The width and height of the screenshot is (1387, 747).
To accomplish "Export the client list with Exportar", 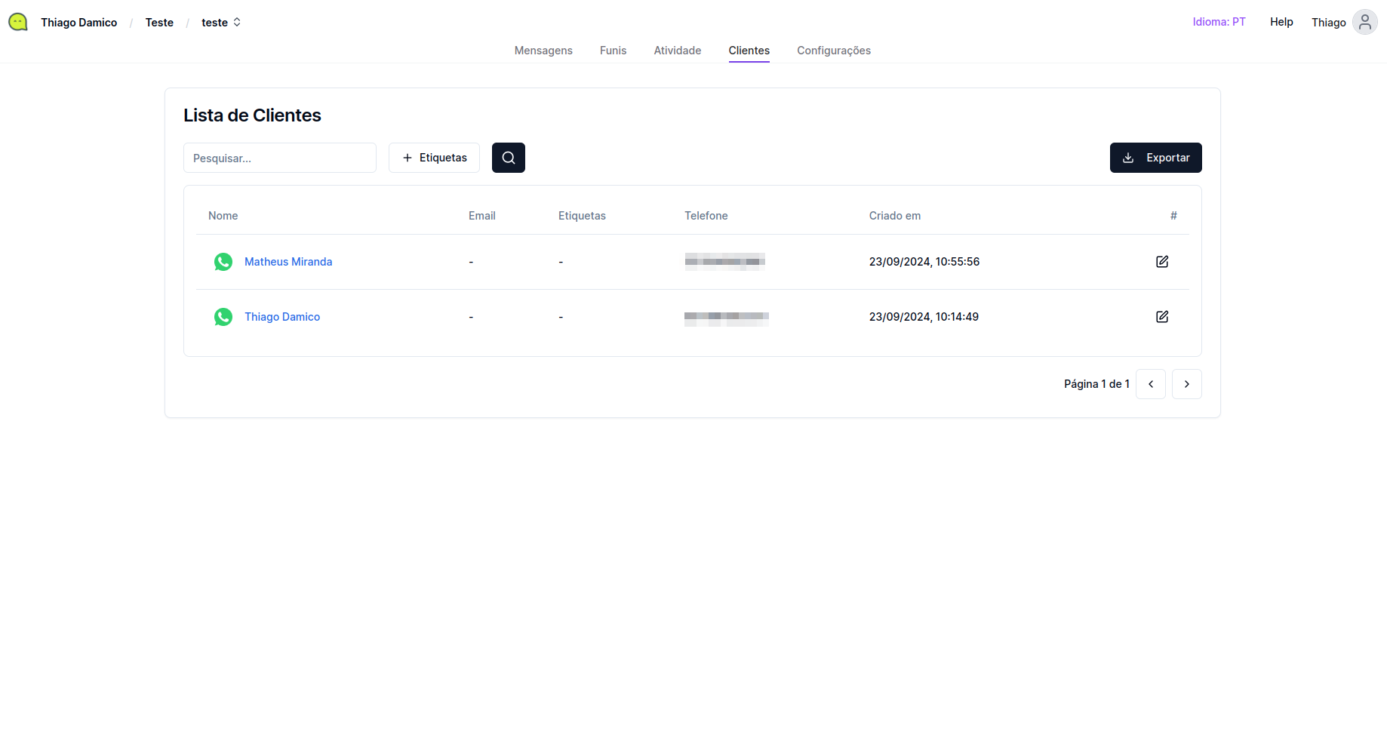I will (x=1155, y=158).
